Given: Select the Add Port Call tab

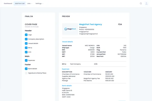Looking at the screenshot, I should pyautogui.click(x=20, y=4).
